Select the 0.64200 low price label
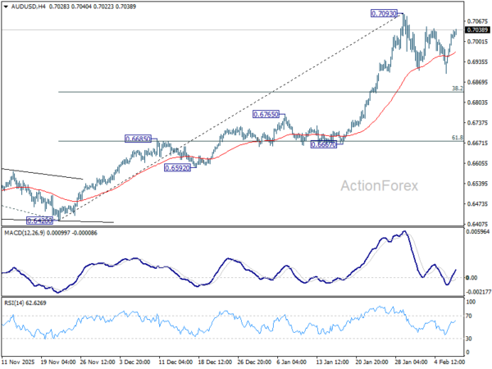492x369 pixels. (x=39, y=221)
